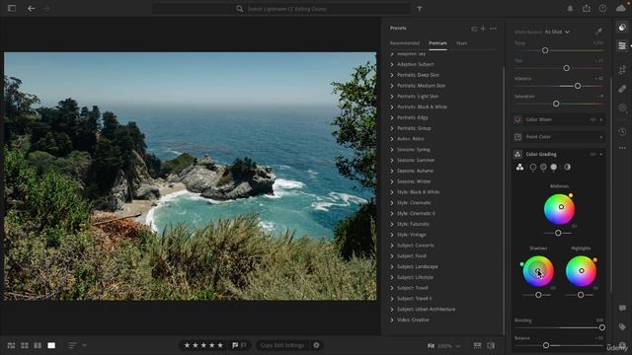Expand Adaptive: Subject preset group
Viewport: 632px width, 355px height.
(392, 64)
